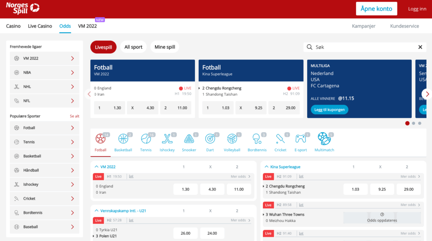Open Håndball in popular sports sidebar
432x241 pixels.
pyautogui.click(x=44, y=170)
